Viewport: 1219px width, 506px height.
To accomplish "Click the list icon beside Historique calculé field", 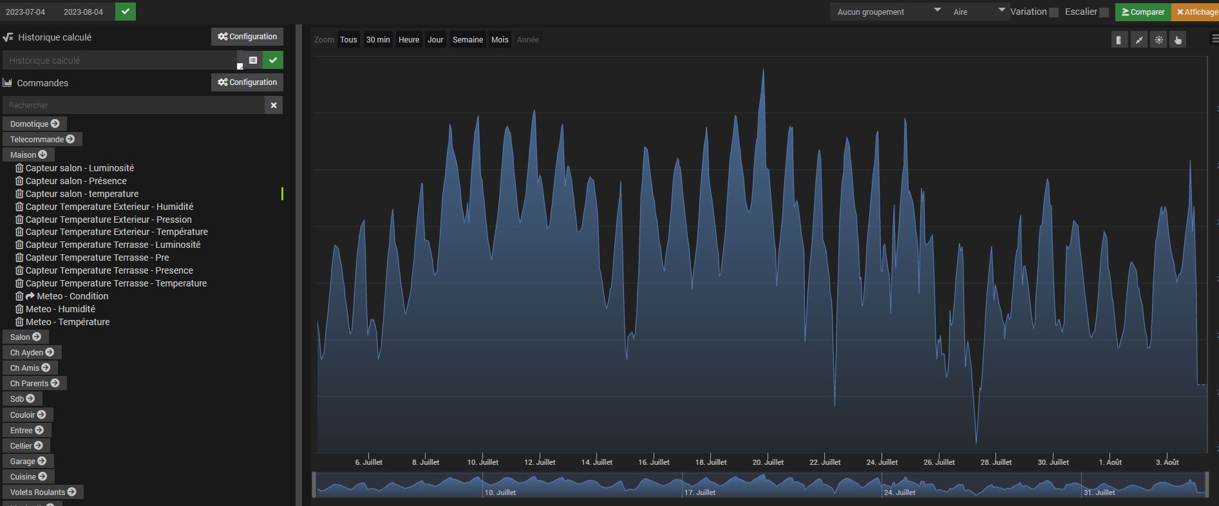I will click(253, 60).
